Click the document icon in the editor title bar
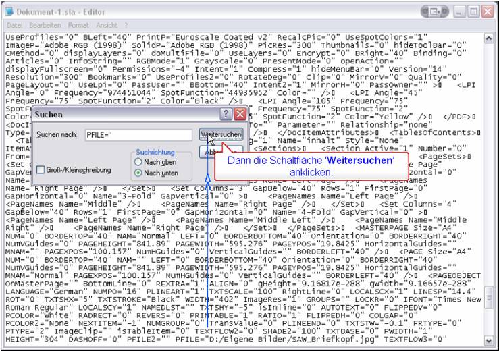This screenshot has height=351, width=499. 10,11
